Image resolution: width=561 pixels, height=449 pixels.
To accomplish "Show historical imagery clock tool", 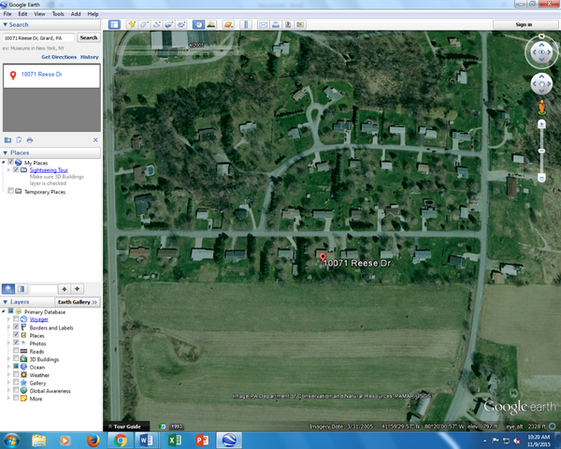I will 198,24.
